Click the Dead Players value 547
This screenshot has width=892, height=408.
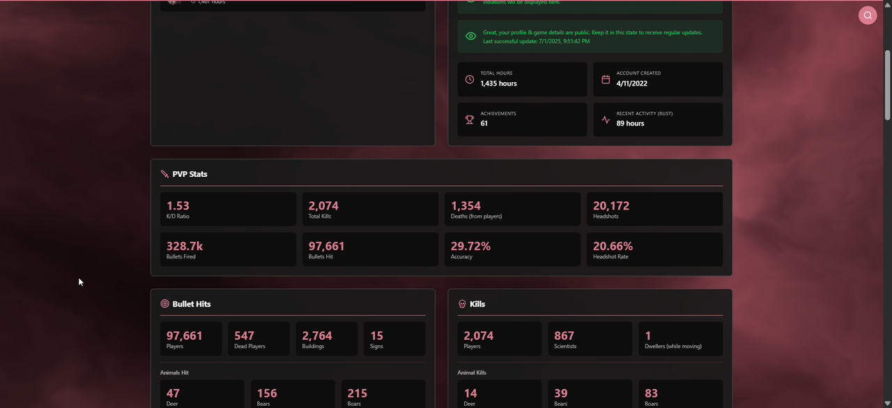(x=244, y=336)
